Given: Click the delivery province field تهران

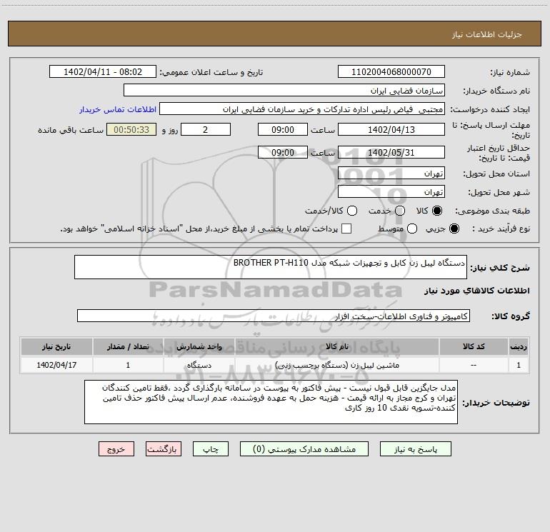Looking at the screenshot, I should [x=391, y=173].
